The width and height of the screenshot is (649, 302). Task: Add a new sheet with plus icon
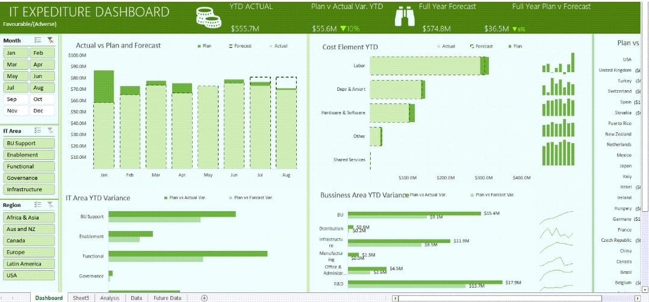204,298
